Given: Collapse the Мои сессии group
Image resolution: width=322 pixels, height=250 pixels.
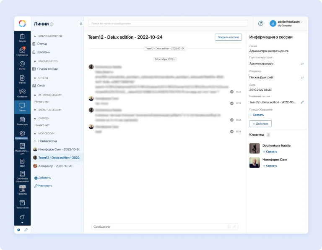Looking at the screenshot, I should pyautogui.click(x=35, y=133).
